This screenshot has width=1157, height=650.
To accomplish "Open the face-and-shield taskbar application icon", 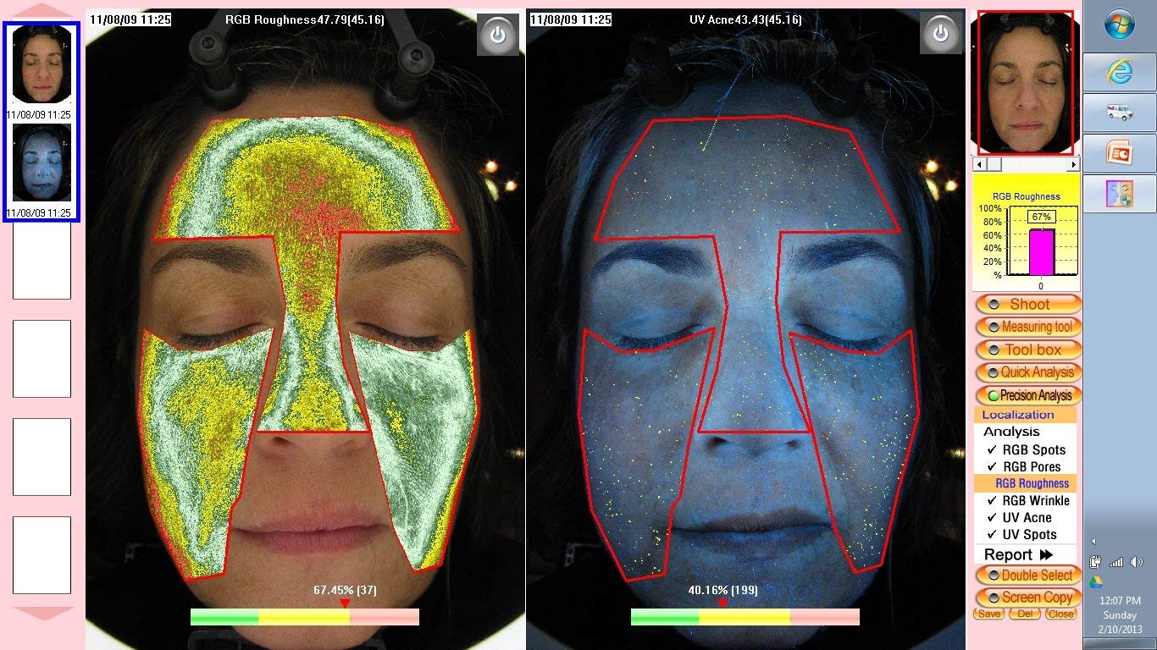I will (x=1120, y=194).
